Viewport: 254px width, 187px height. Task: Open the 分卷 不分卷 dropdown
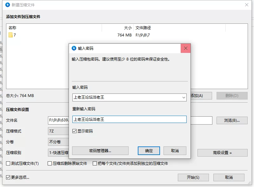click(58, 142)
